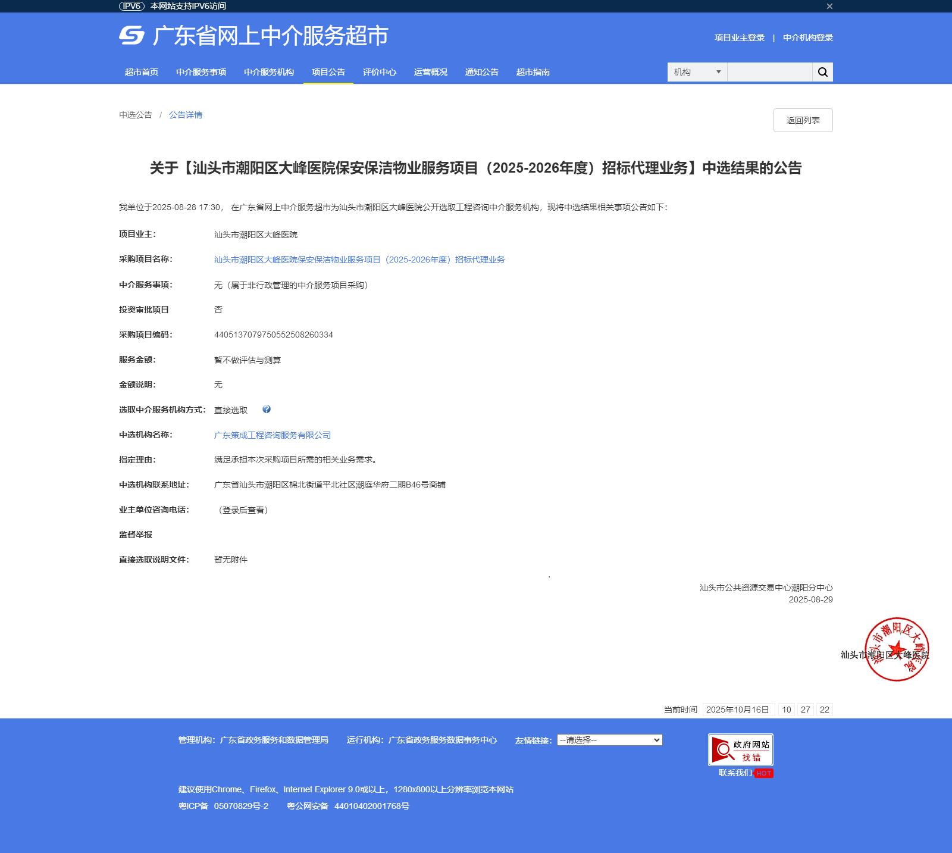Image resolution: width=952 pixels, height=853 pixels.
Task: Click the 联系我们 HOT link
Action: [745, 773]
